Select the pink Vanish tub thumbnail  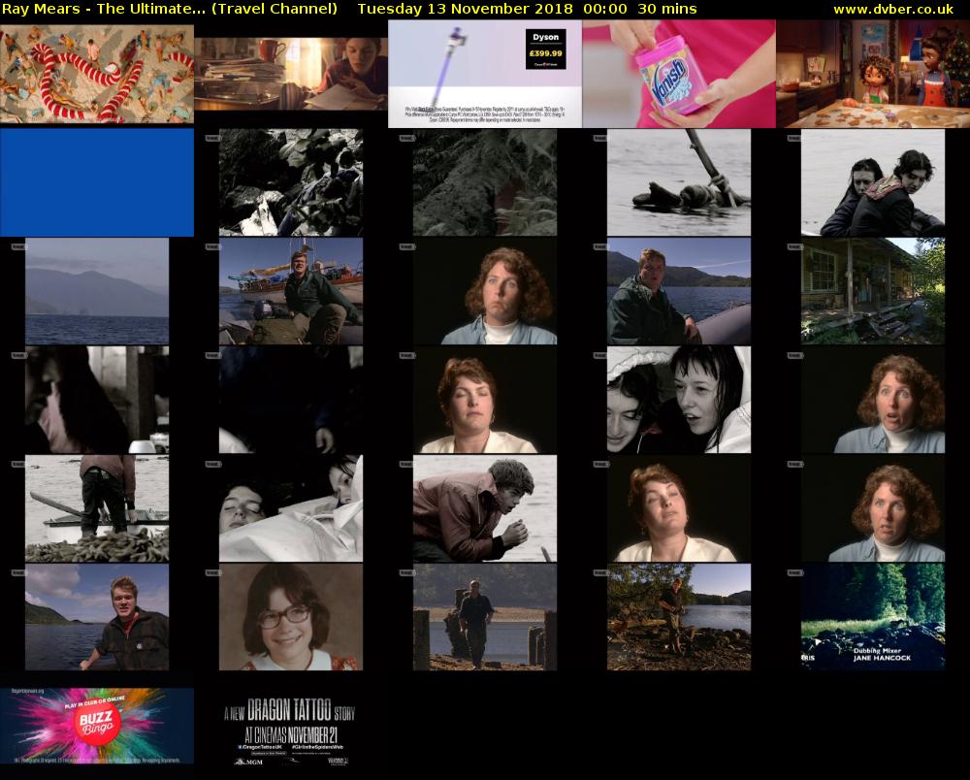pyautogui.click(x=679, y=74)
